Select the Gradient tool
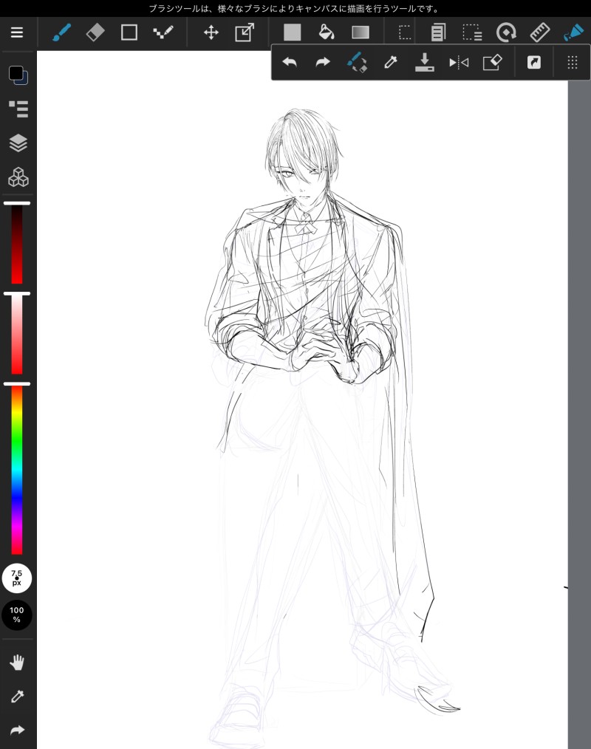The height and width of the screenshot is (749, 591). point(361,33)
